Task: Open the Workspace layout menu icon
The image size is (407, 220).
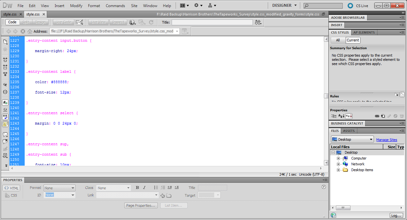Action: (x=184, y=5)
